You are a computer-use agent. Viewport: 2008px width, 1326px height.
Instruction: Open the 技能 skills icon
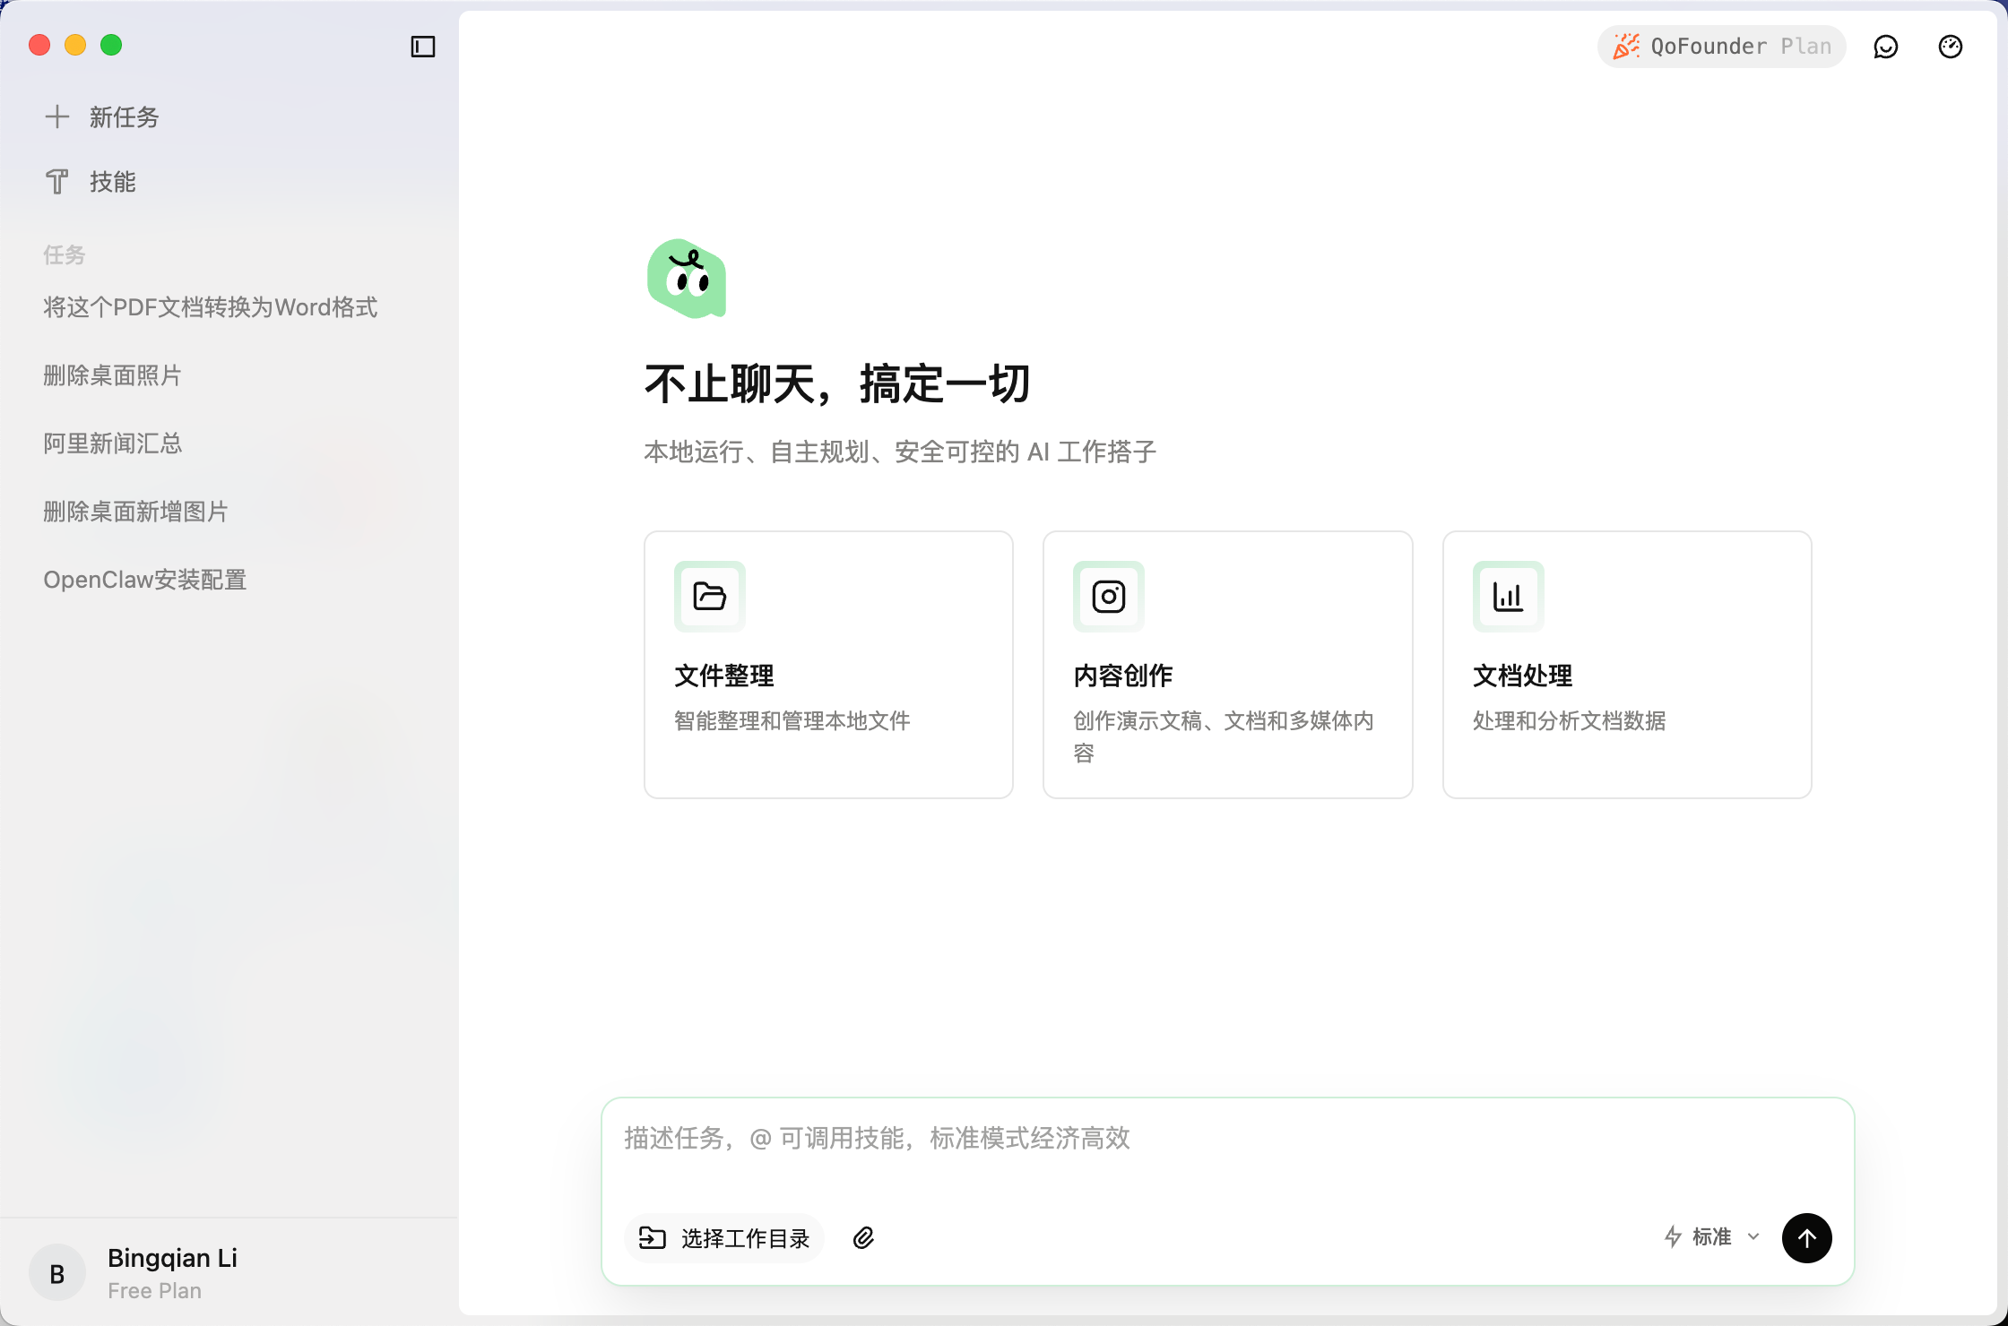click(57, 182)
